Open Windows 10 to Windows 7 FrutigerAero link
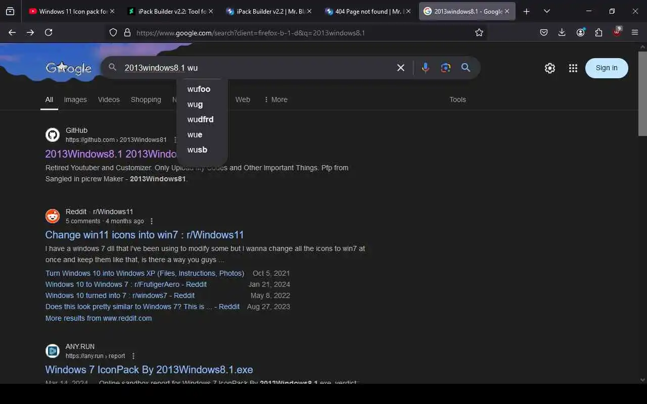This screenshot has width=647, height=404. click(126, 284)
